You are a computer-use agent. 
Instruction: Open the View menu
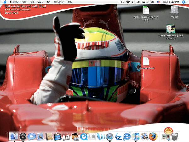[x=41, y=2]
